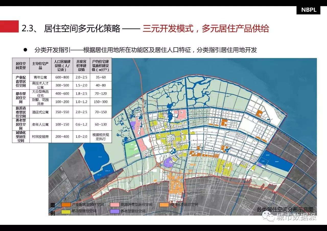Click the legend label 城镇化型居住空间
This screenshot has width=327, height=231.
pyautogui.click(x=184, y=205)
